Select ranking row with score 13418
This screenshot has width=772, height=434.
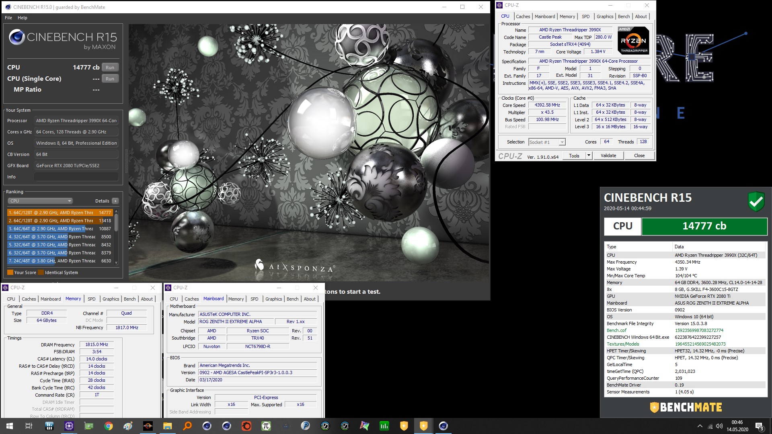point(60,221)
